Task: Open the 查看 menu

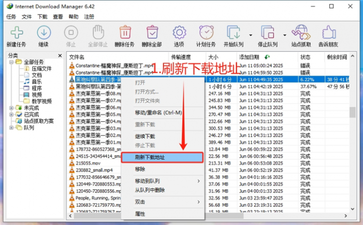Action: coord(58,17)
